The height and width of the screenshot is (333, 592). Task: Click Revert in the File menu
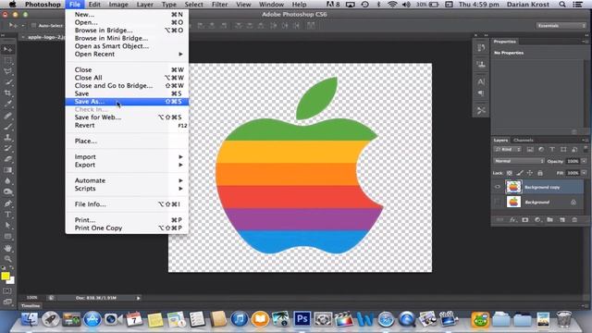tap(127, 126)
